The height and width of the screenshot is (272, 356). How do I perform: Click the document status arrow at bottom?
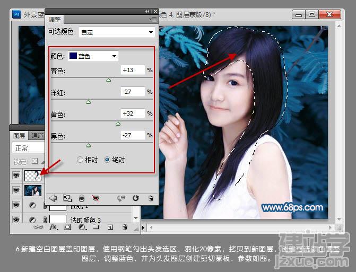click(x=143, y=227)
